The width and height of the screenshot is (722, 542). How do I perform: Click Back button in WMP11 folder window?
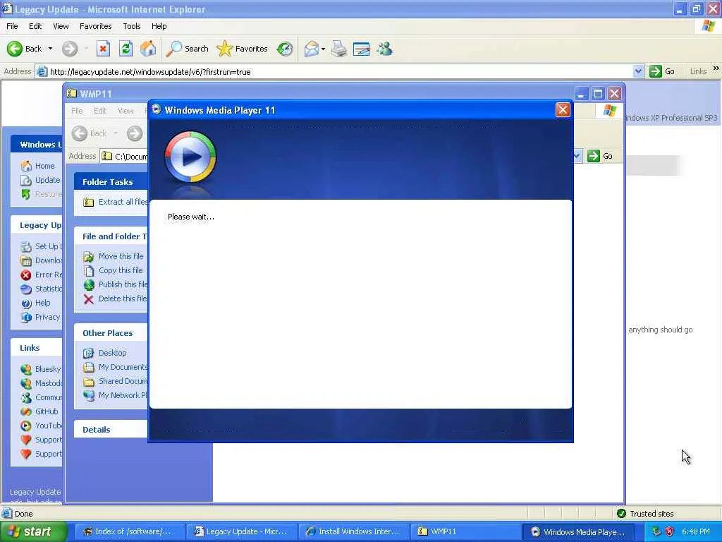(x=90, y=133)
